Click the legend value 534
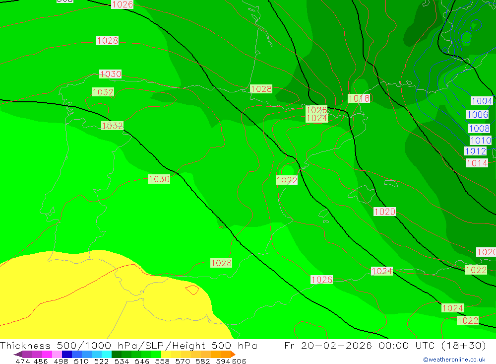Image resolution: width=496 pixels, height=364 pixels. tap(122, 361)
